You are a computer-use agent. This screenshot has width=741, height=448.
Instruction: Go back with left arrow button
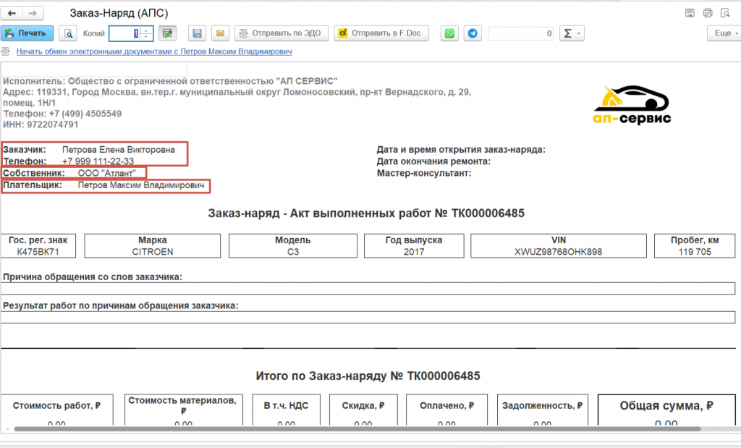click(x=12, y=13)
